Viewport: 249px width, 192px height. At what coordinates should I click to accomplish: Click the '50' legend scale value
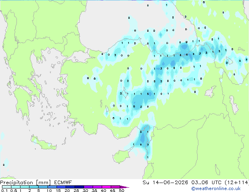pyautogui.click(x=121, y=190)
